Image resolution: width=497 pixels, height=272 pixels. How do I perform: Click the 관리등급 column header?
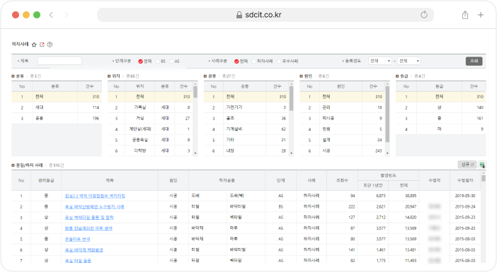click(46, 180)
